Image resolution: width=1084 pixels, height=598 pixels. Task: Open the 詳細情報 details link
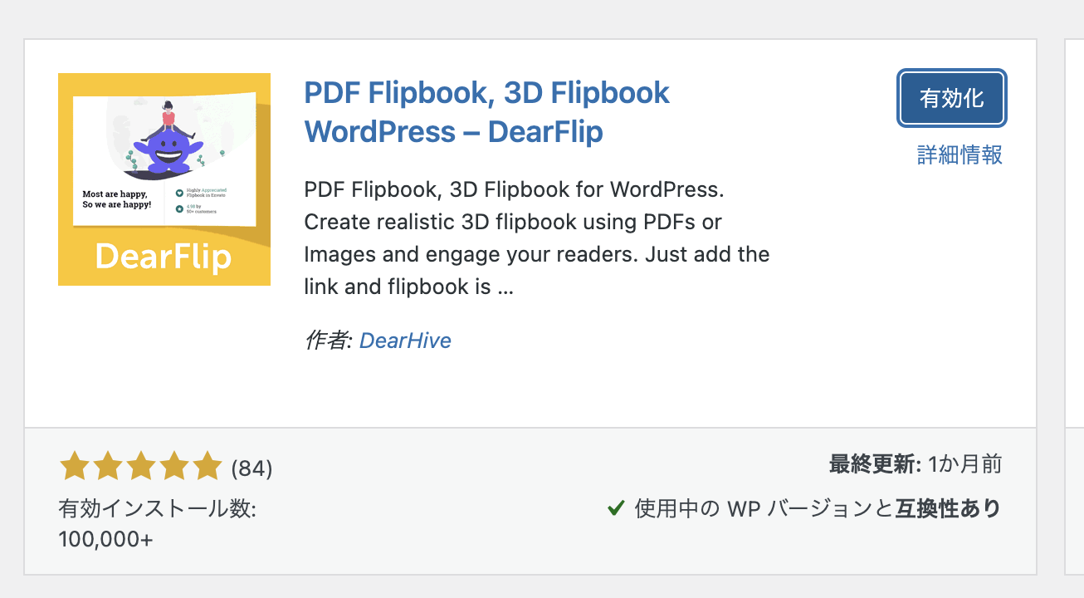point(959,154)
